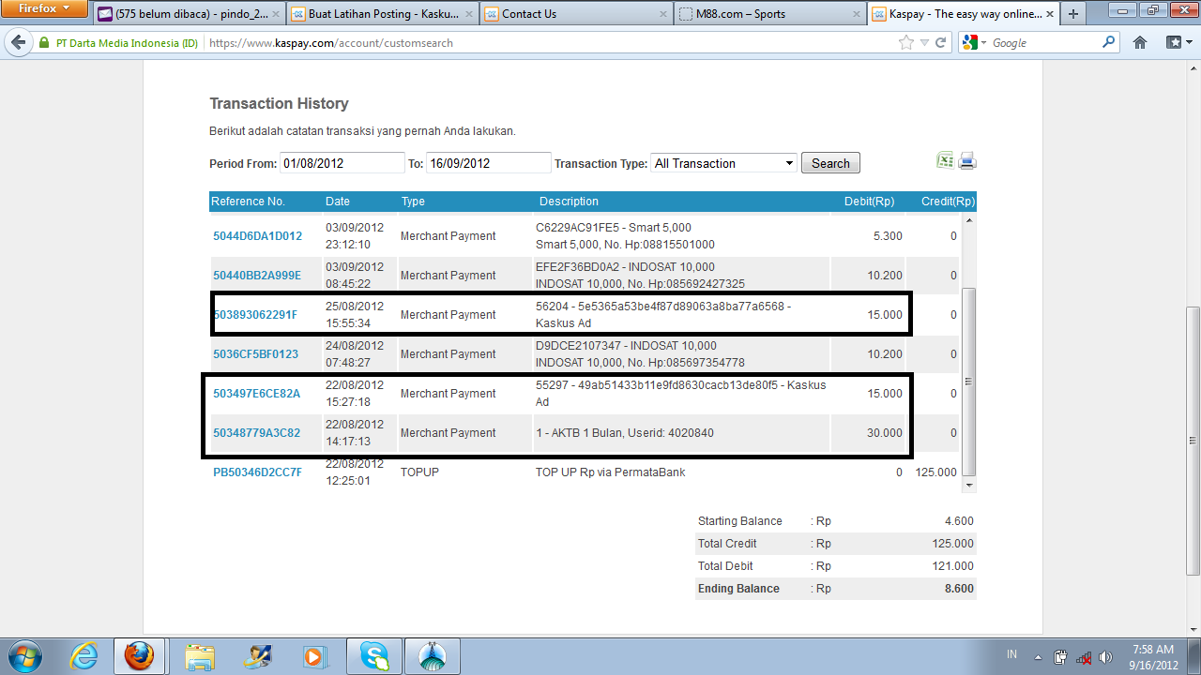Click the Ending Balance value 8.600
Image resolution: width=1201 pixels, height=675 pixels.
957,589
